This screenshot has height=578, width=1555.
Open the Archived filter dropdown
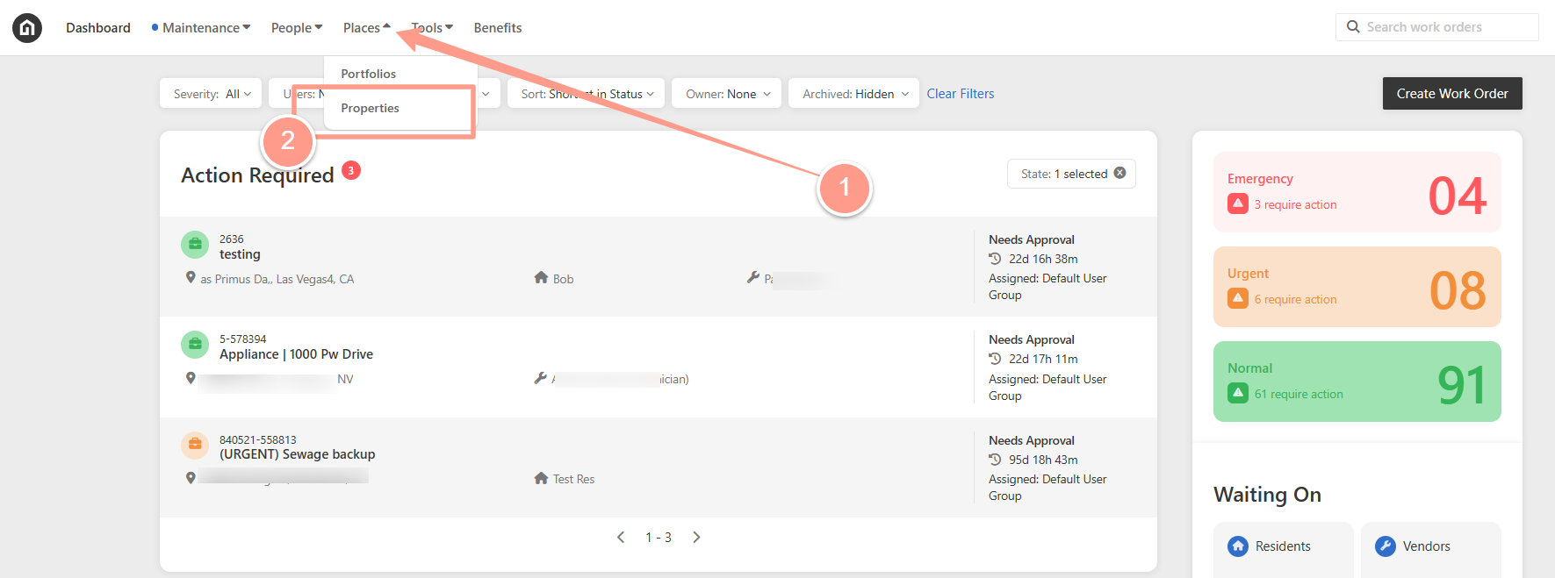pos(854,94)
